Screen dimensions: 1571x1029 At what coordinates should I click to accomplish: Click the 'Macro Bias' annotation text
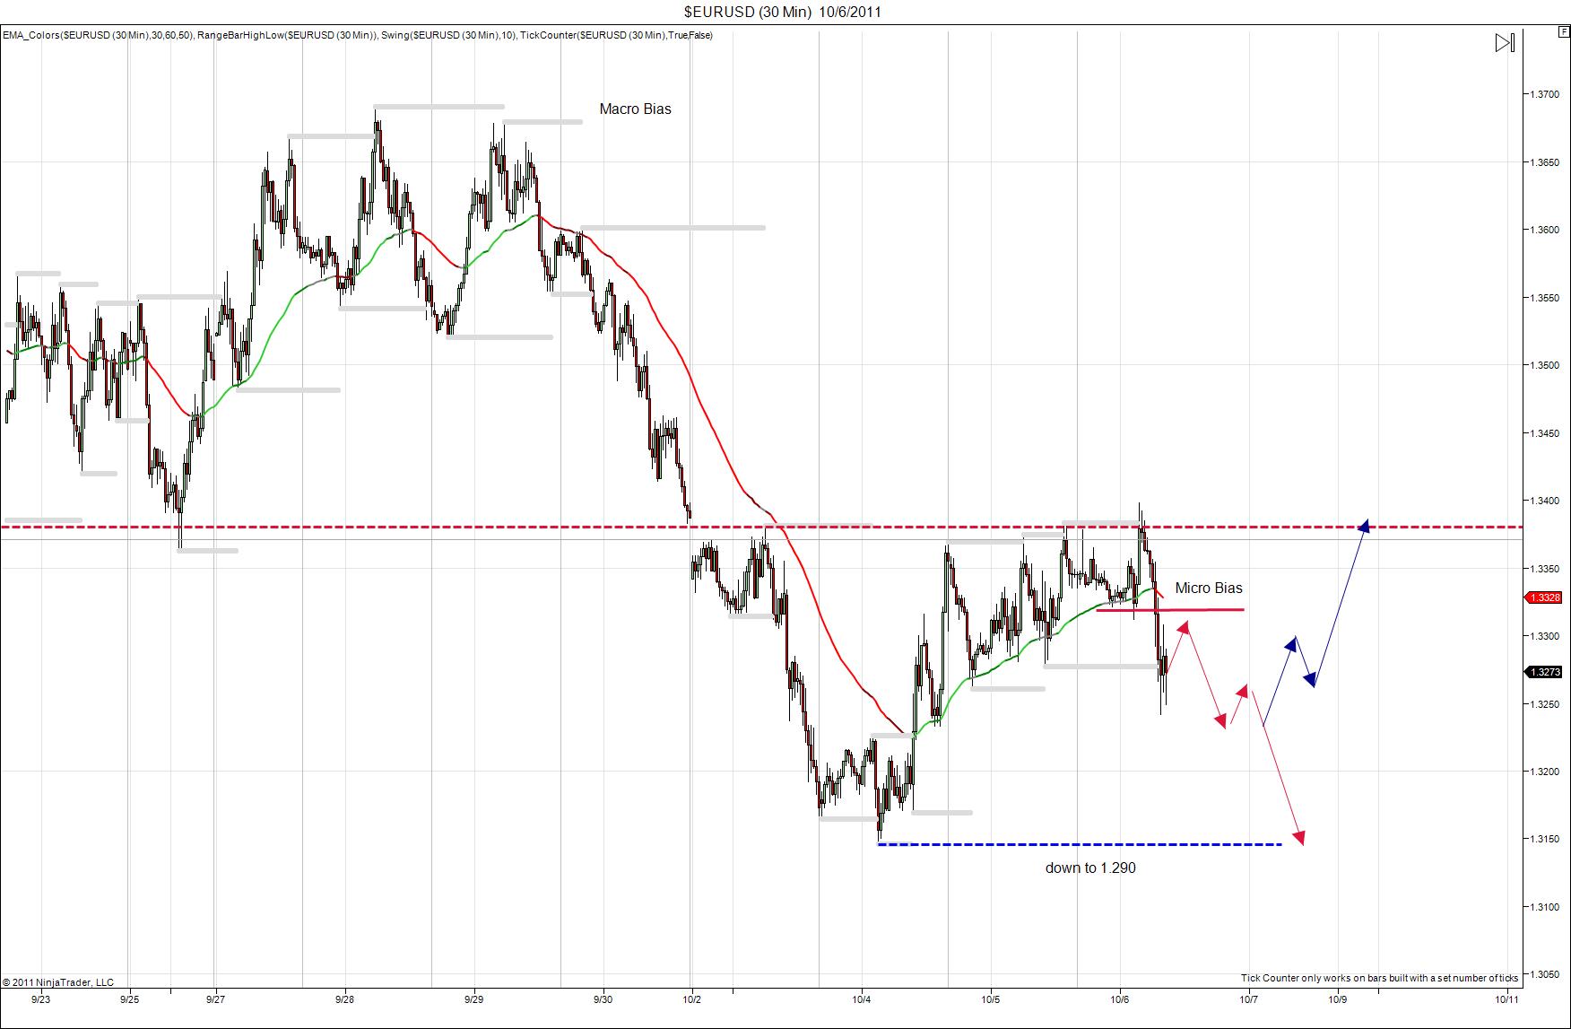click(635, 109)
